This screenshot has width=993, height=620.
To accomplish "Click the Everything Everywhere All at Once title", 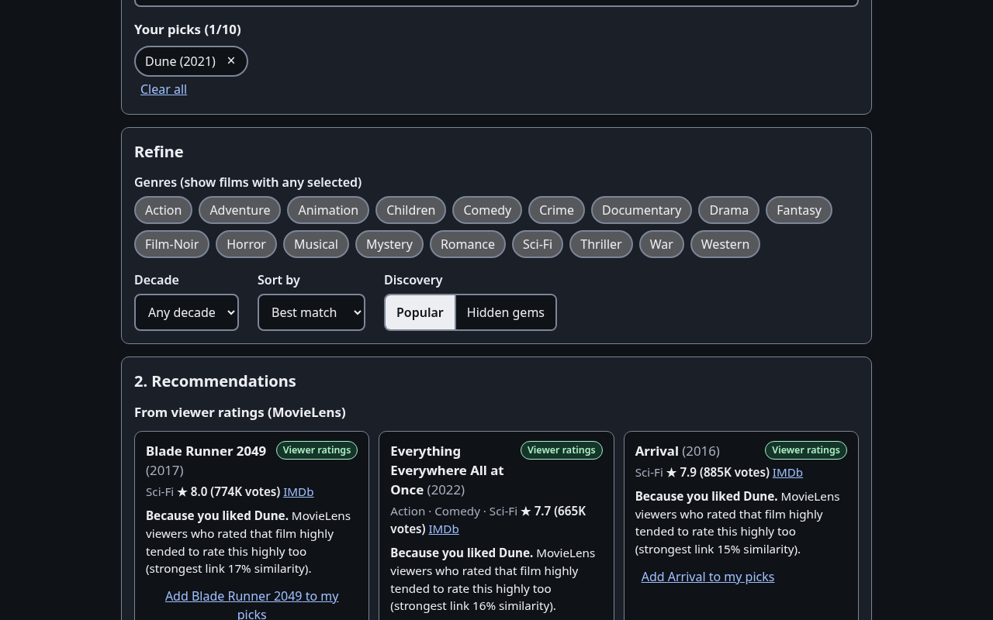I will (447, 470).
